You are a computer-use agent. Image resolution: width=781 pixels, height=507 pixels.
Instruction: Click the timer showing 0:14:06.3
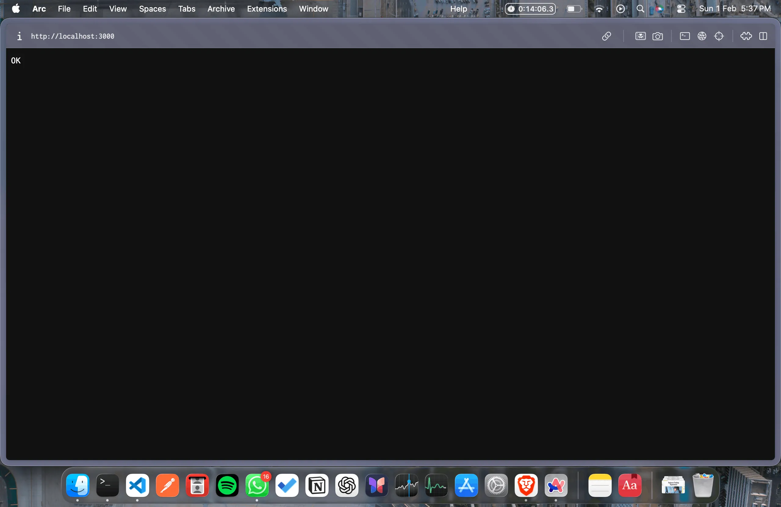530,9
